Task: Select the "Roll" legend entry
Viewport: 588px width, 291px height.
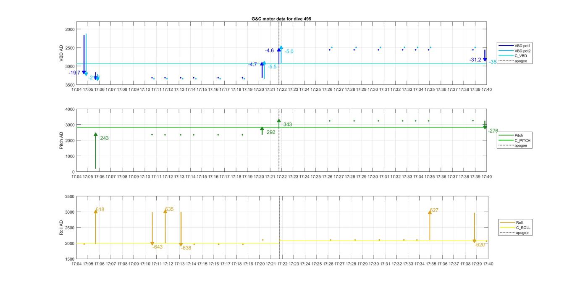Action: point(512,223)
